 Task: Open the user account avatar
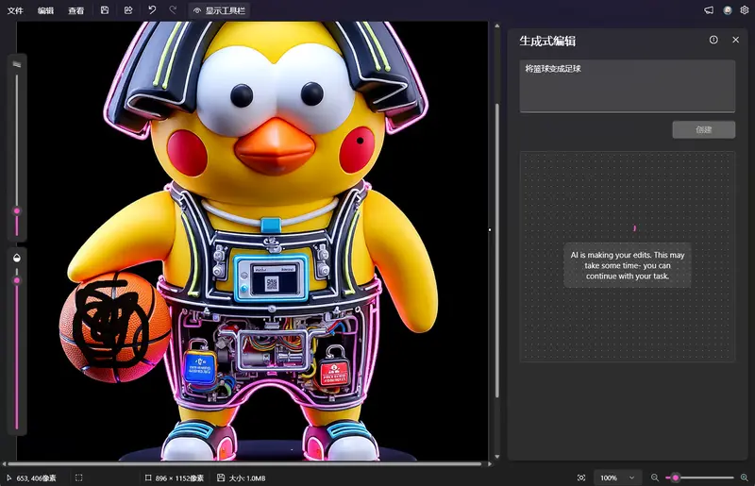click(727, 10)
